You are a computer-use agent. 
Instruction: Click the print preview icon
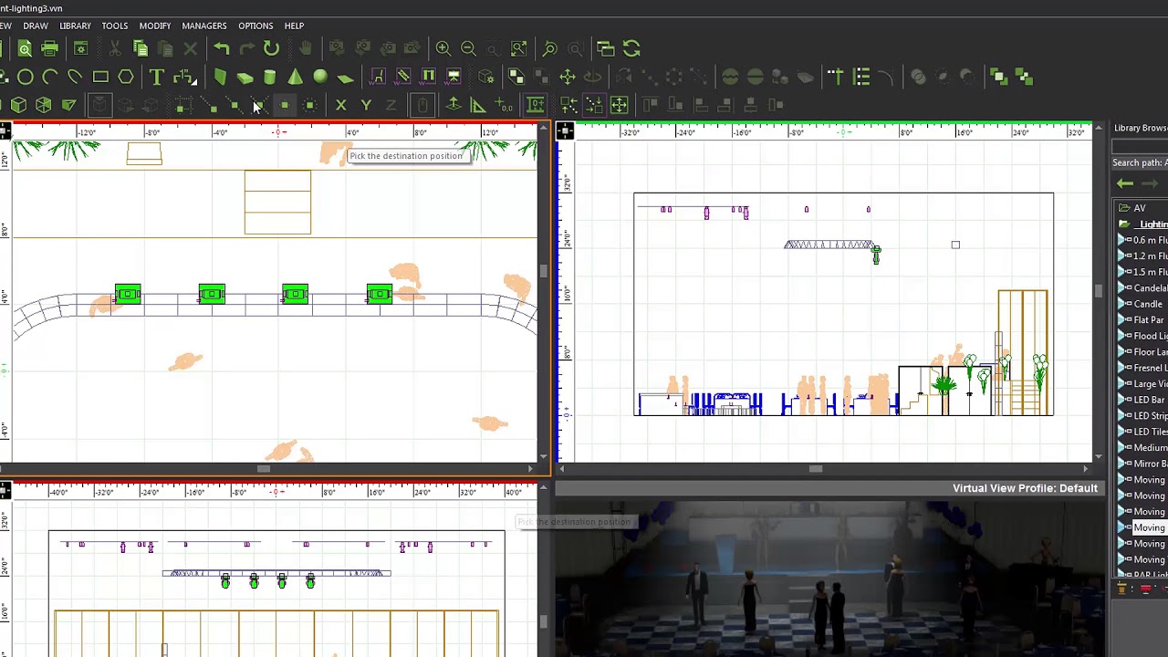(x=25, y=48)
